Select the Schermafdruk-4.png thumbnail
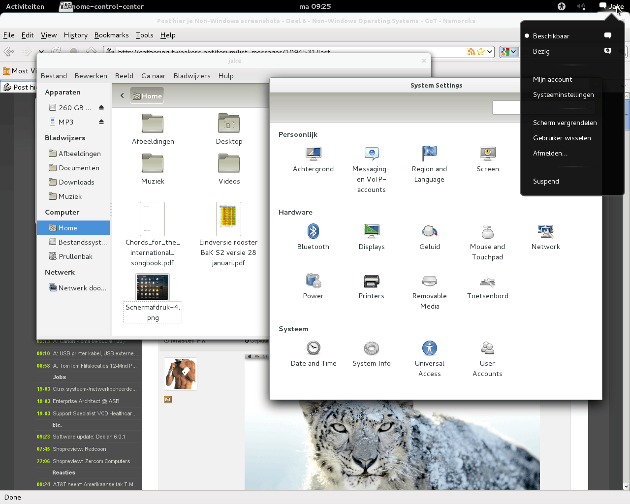 point(153,287)
